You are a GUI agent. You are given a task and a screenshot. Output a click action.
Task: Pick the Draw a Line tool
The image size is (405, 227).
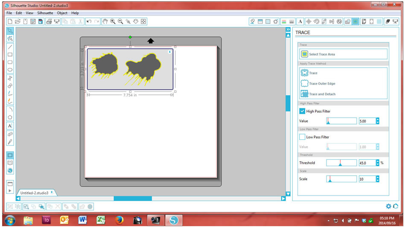10,47
